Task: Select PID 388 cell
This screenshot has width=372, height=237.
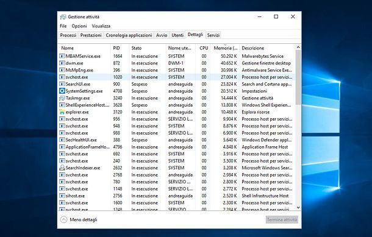Action: [116, 140]
